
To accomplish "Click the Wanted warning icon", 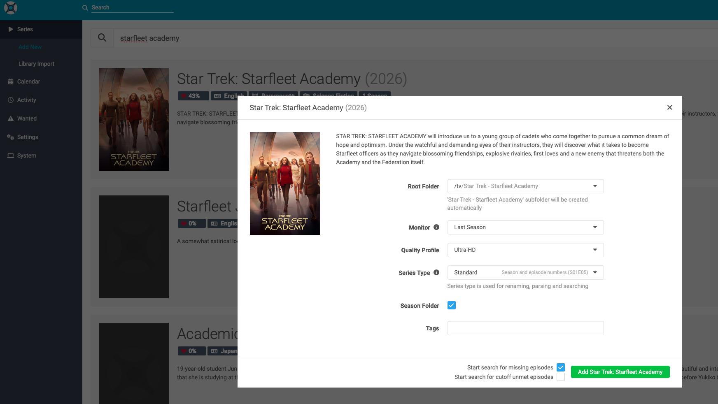I will point(11,118).
